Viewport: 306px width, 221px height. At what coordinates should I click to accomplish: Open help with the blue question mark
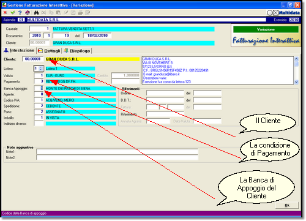point(20,13)
